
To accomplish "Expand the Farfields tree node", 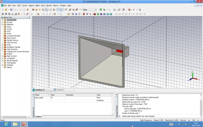I will (2, 65).
